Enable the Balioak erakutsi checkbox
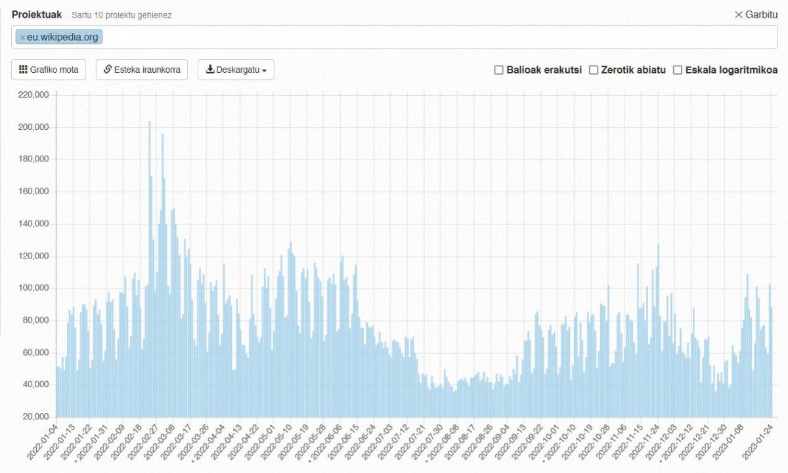788x473 pixels. [498, 70]
